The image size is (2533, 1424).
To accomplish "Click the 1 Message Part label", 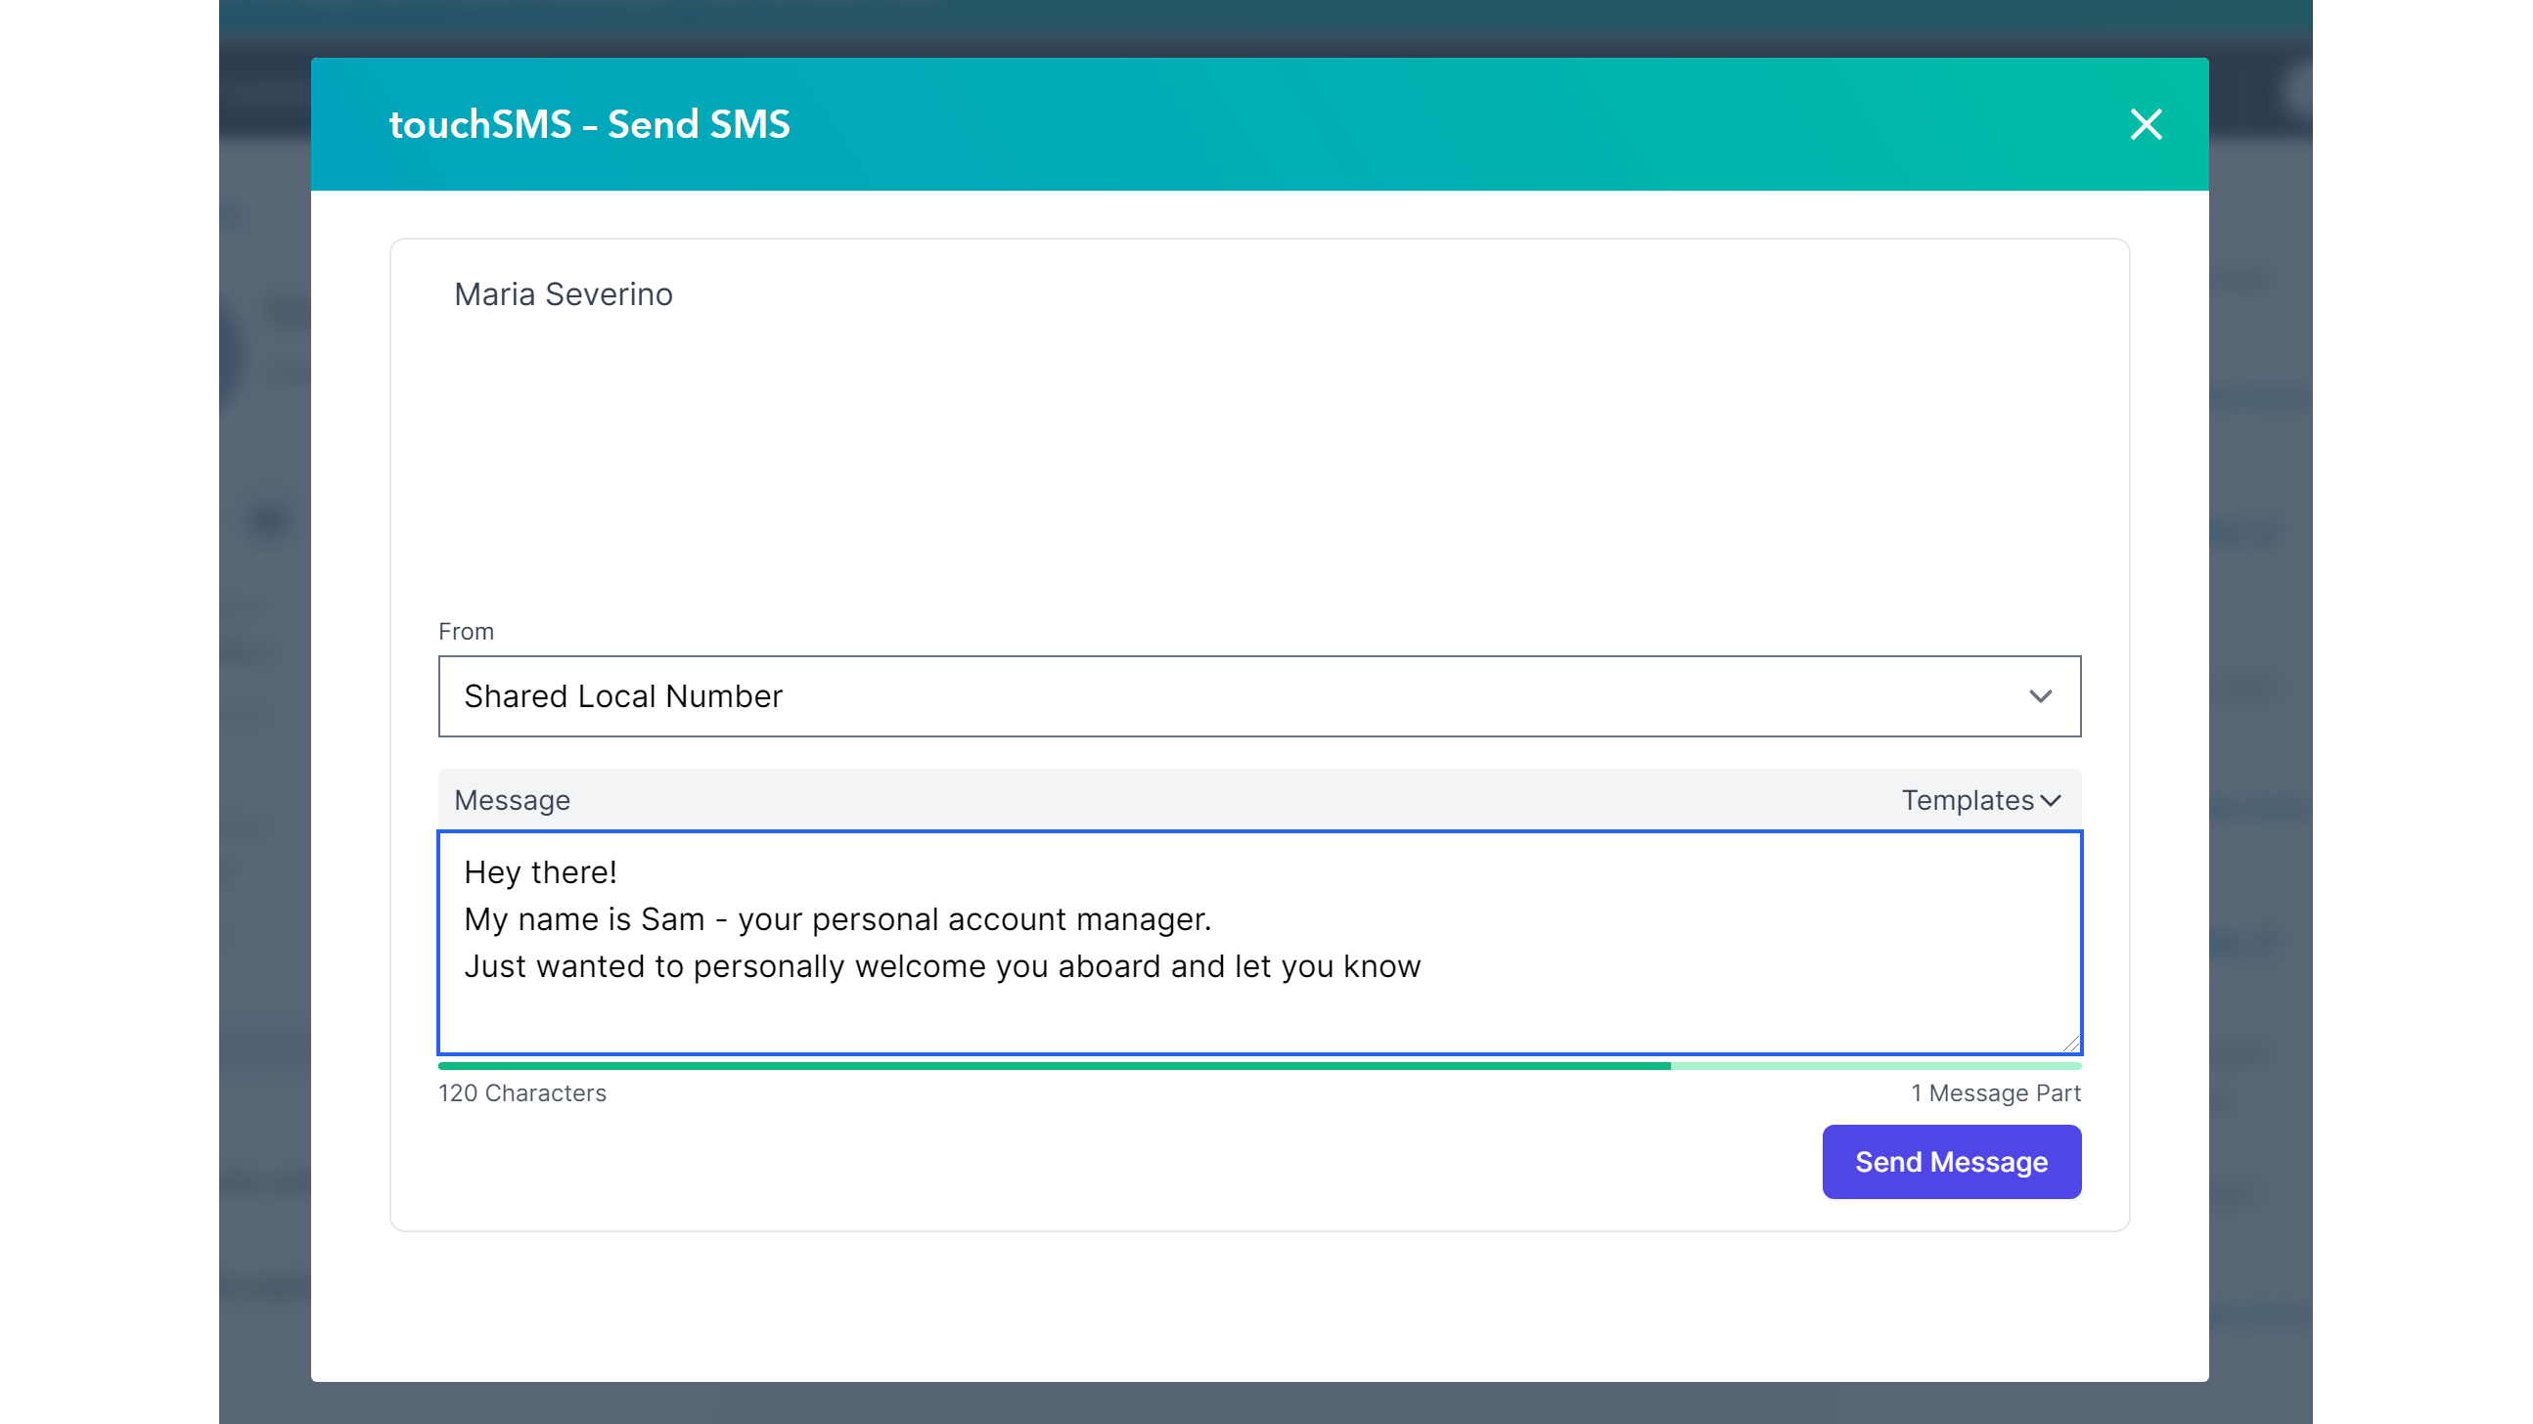I will point(1996,1091).
